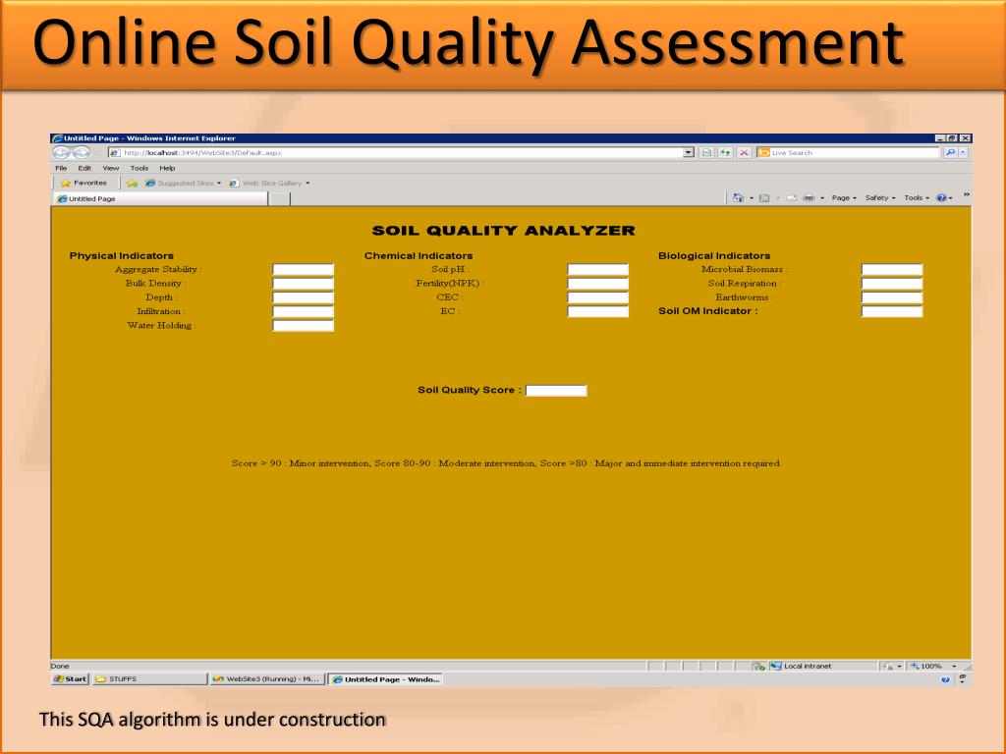Expand the Web Slice Gallery dropdown

[x=307, y=184]
